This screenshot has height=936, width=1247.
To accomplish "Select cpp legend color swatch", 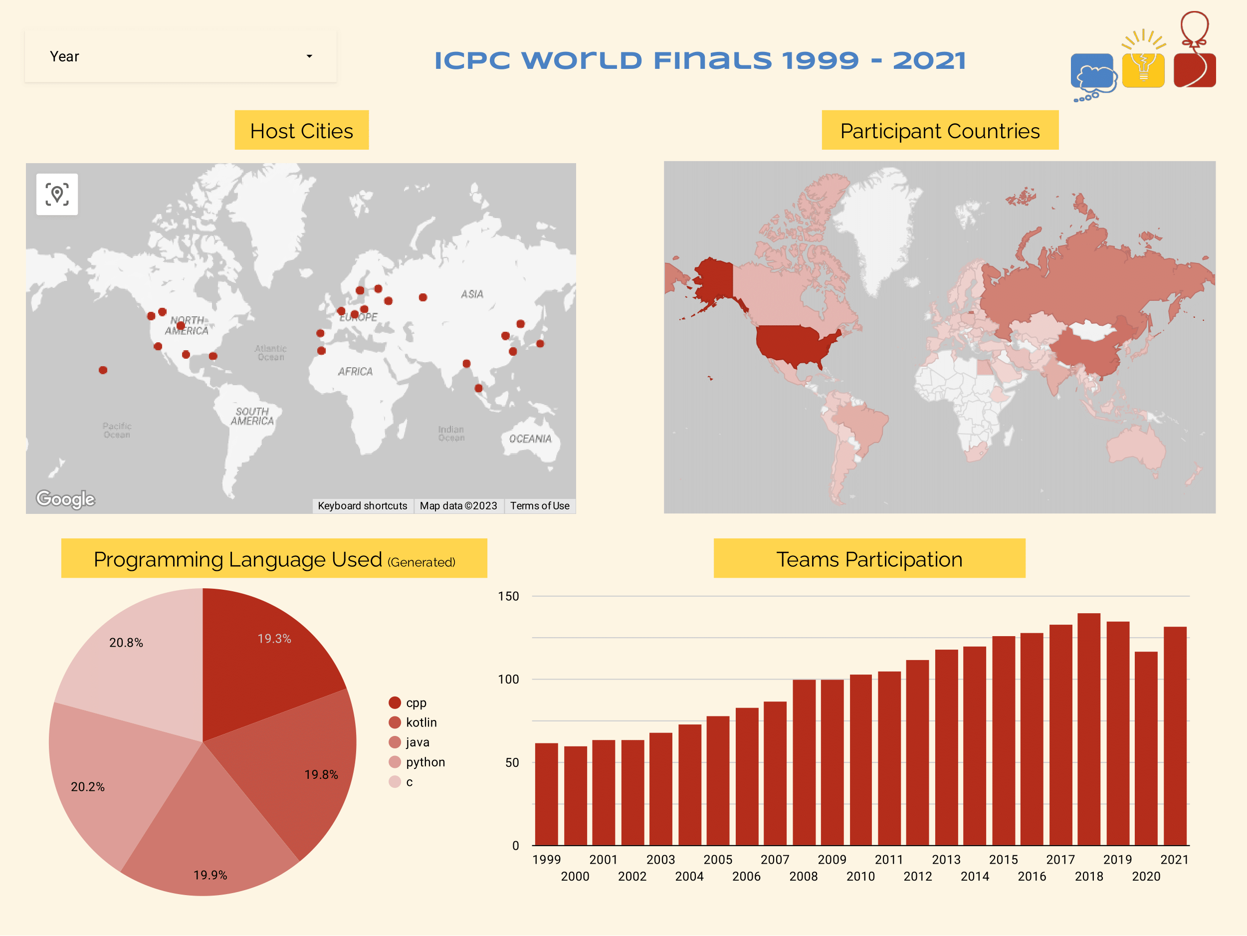I will point(395,702).
